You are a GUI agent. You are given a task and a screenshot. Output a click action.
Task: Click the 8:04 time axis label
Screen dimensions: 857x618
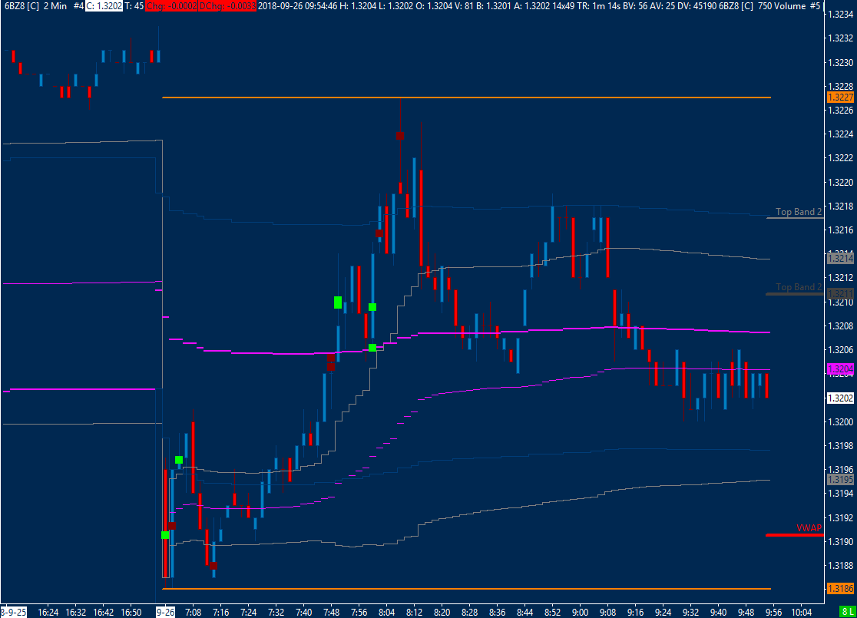[x=386, y=612]
